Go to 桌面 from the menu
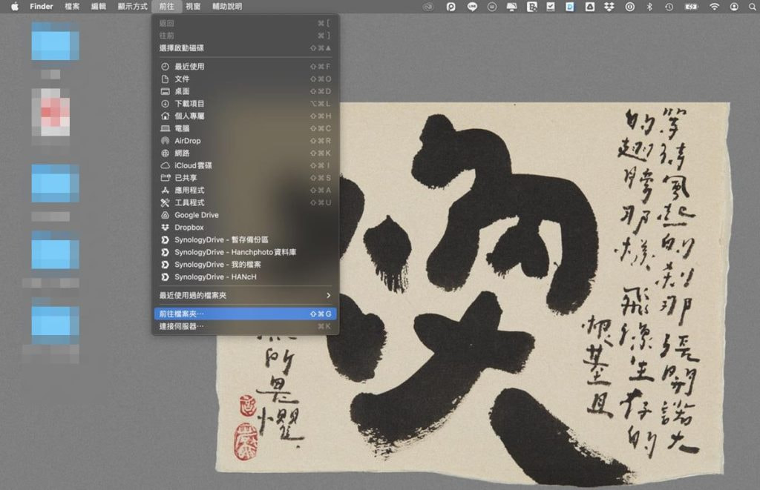Viewport: 760px width, 490px height. click(x=245, y=91)
